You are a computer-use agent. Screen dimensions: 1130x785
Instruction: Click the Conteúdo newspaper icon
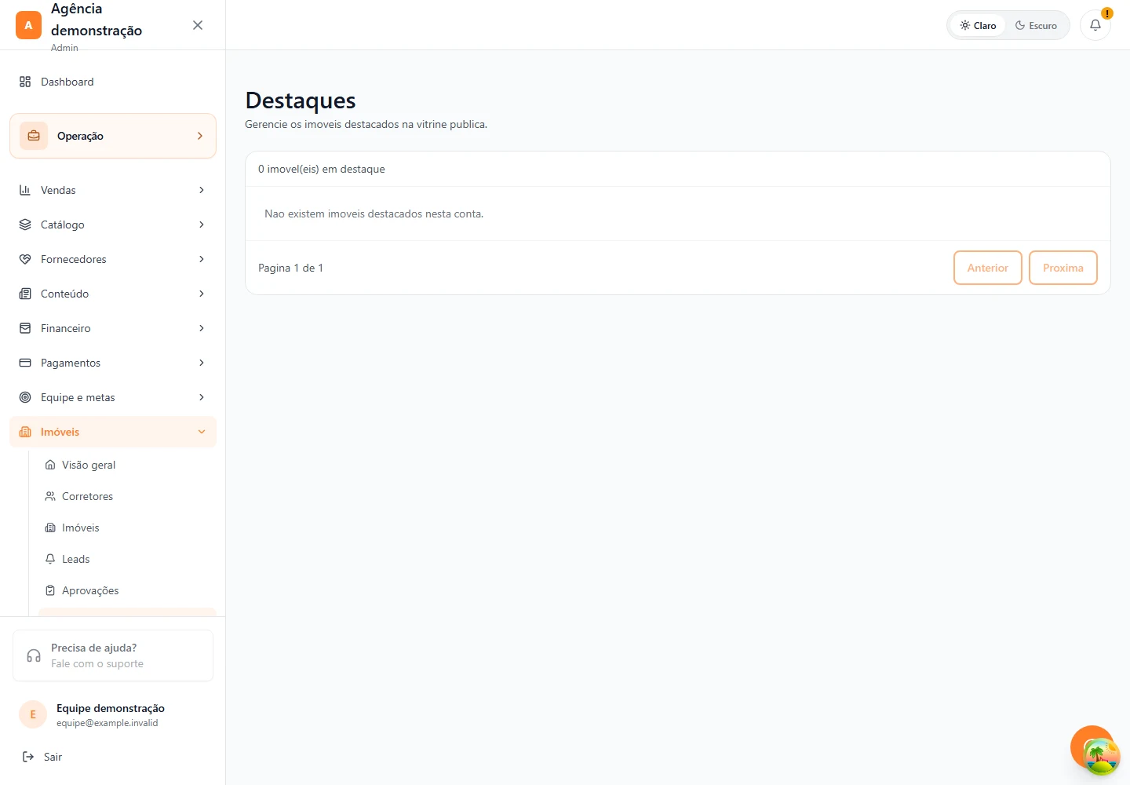tap(25, 294)
